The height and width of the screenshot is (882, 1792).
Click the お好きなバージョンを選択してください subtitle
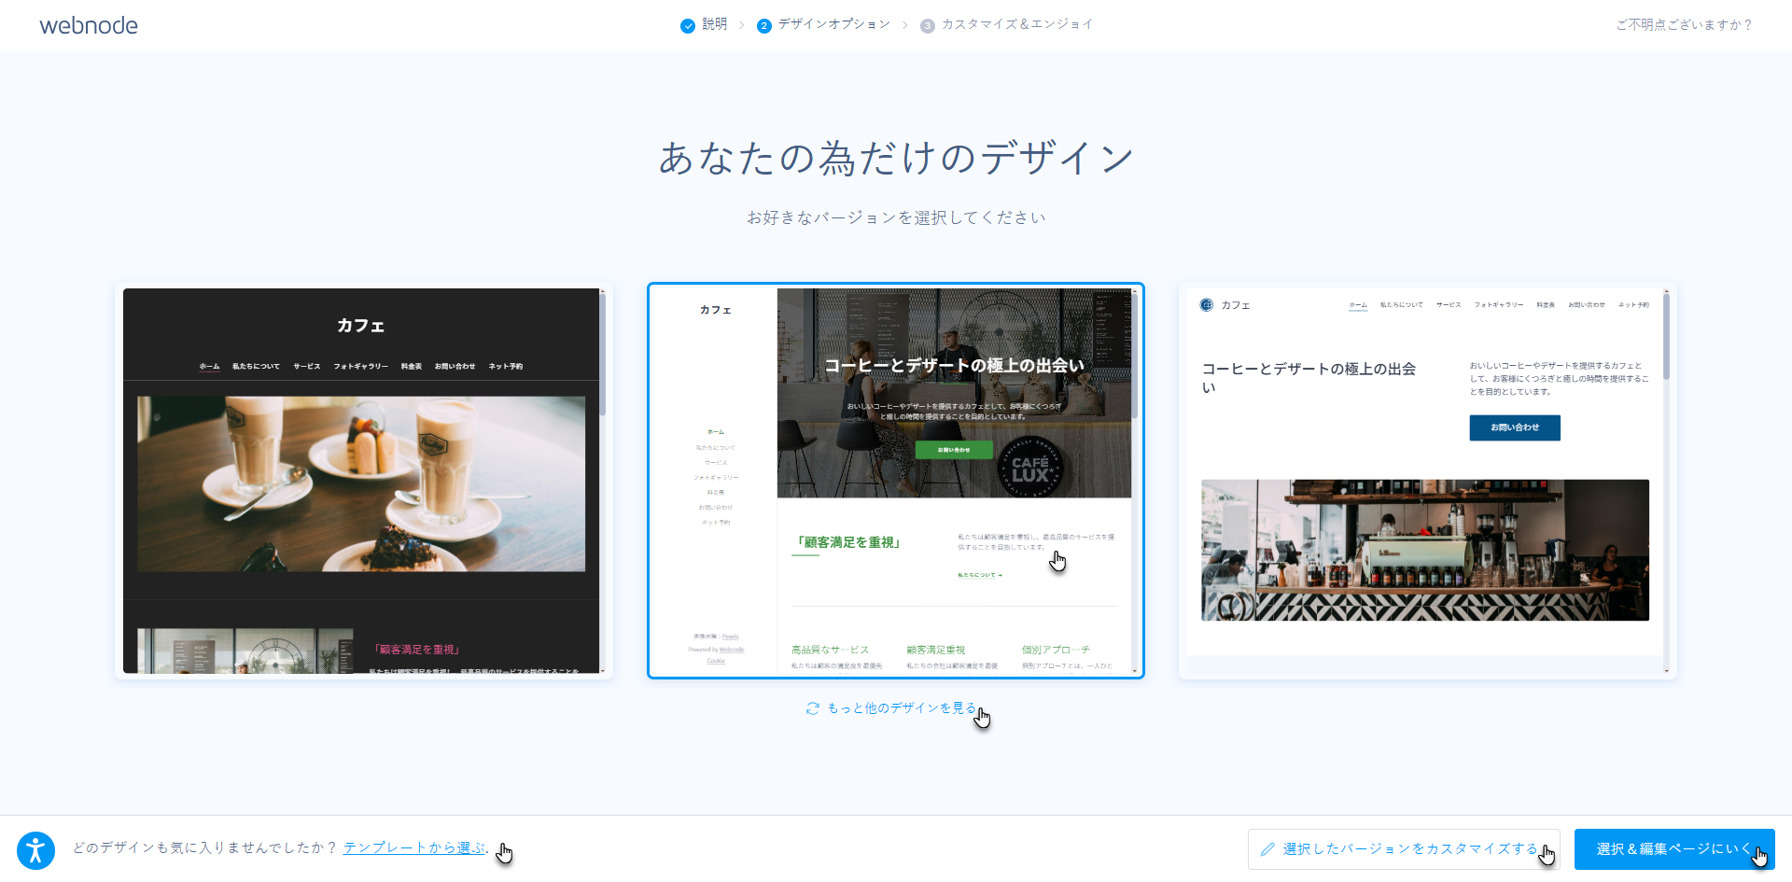tap(896, 217)
